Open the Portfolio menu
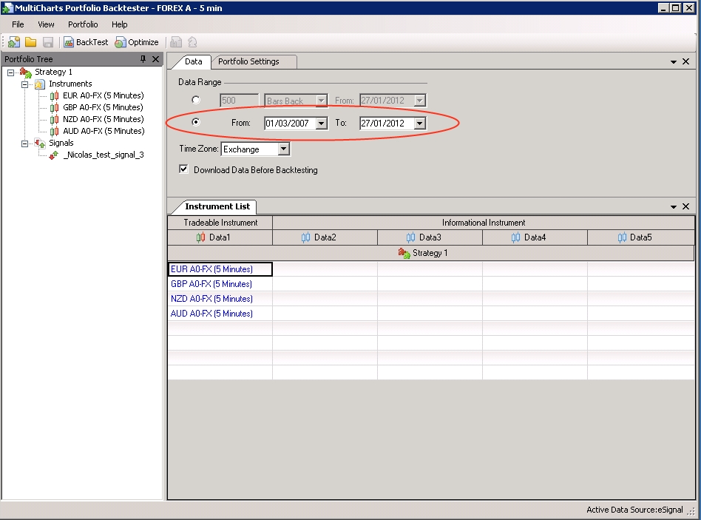Image resolution: width=701 pixels, height=520 pixels. [83, 24]
